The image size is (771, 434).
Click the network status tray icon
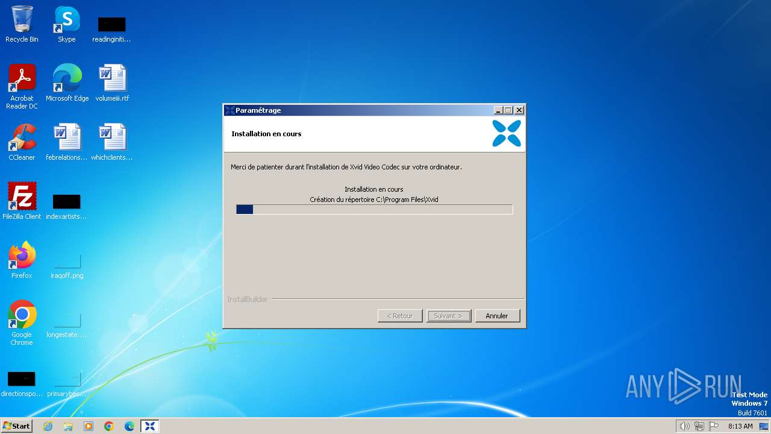[x=699, y=426]
